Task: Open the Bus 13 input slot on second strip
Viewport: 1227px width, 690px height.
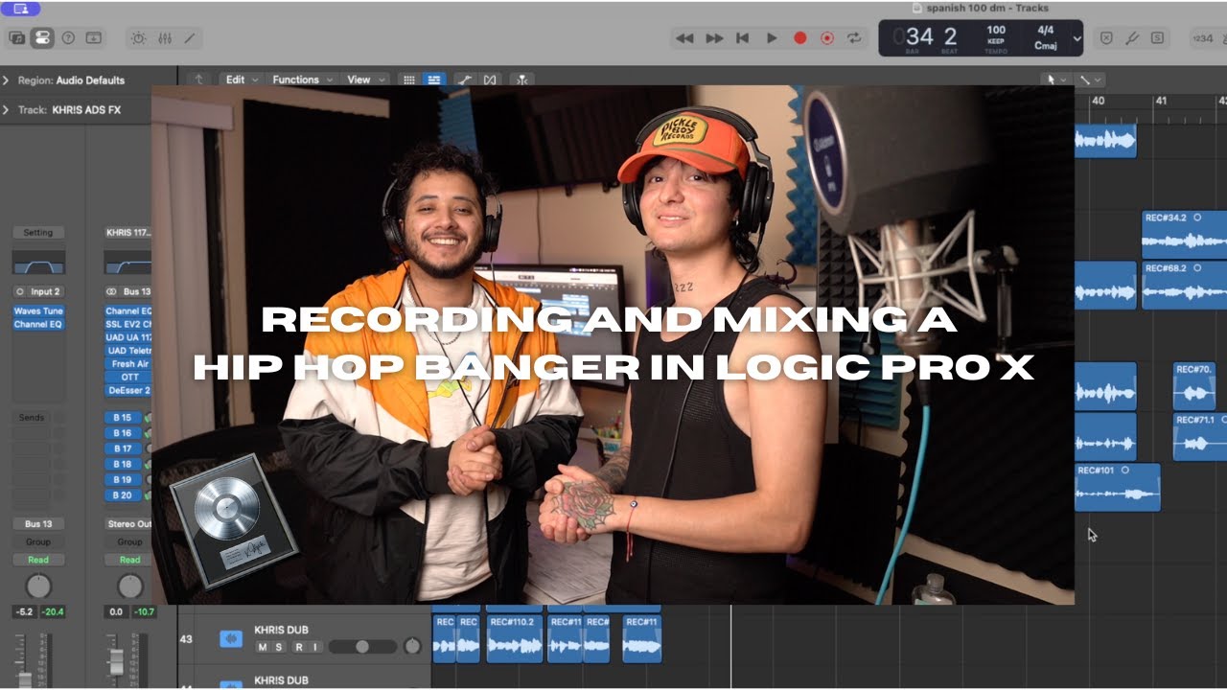Action: (128, 291)
